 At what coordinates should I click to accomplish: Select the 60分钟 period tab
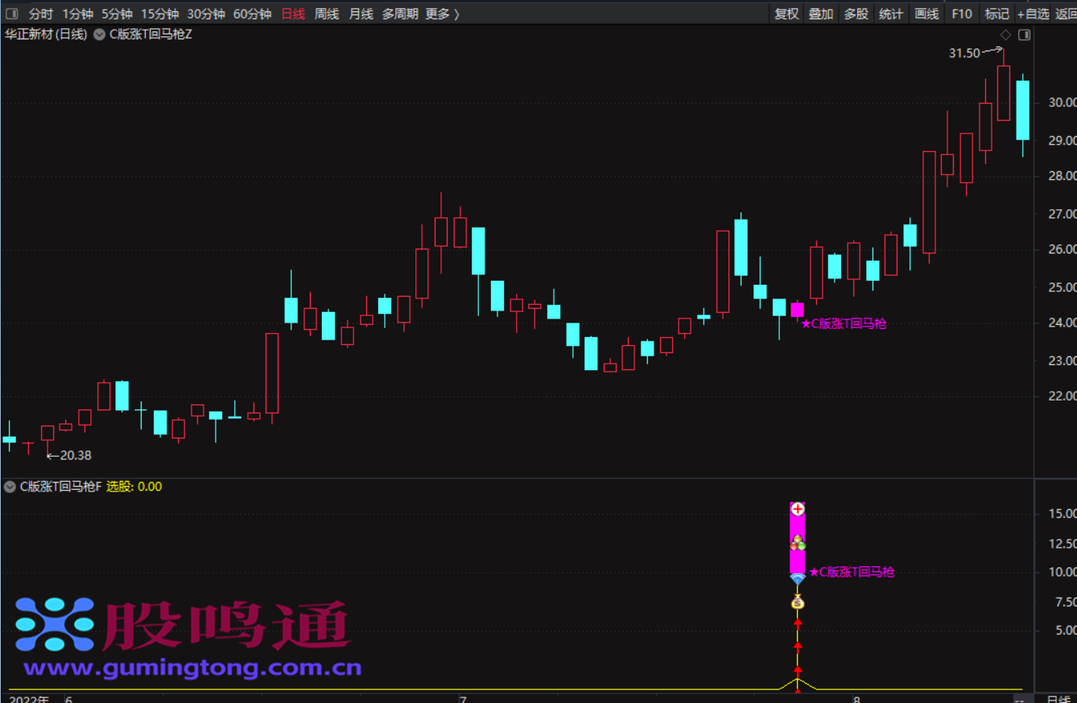pos(251,14)
